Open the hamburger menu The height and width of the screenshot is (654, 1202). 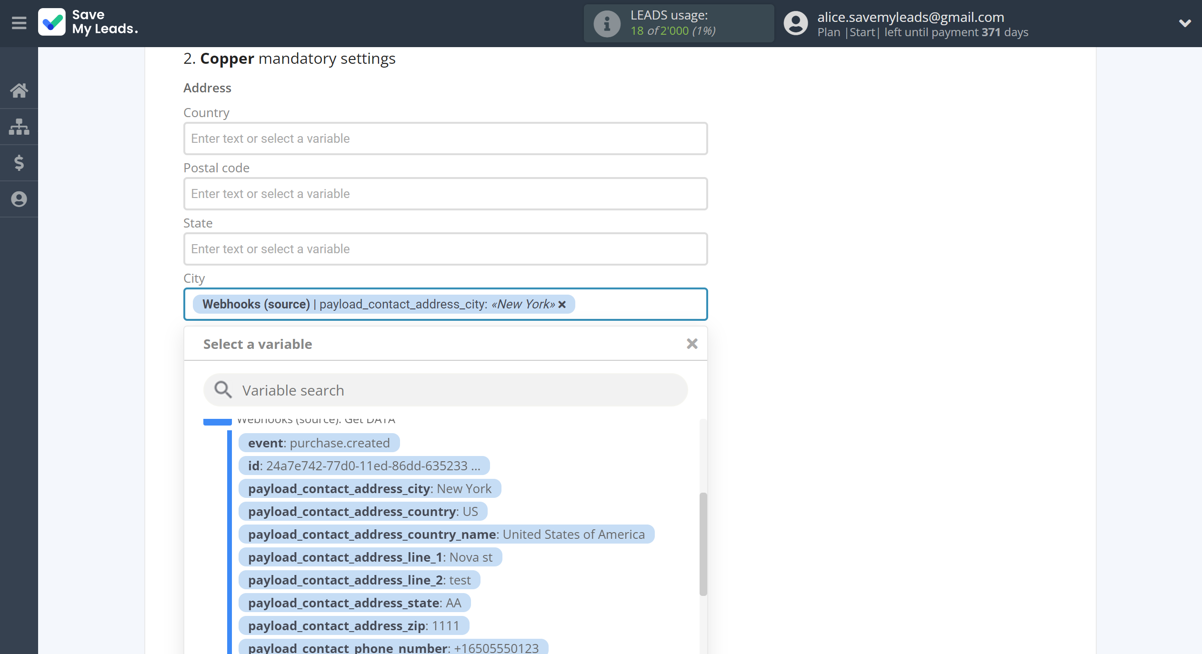click(x=19, y=23)
